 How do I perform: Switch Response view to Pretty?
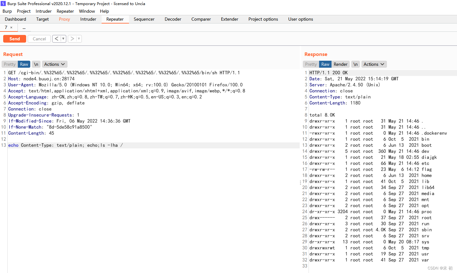coord(311,64)
